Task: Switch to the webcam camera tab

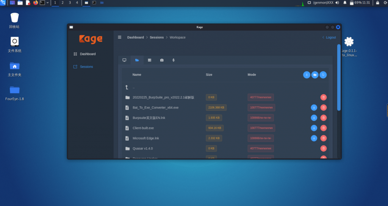Action: [162, 60]
